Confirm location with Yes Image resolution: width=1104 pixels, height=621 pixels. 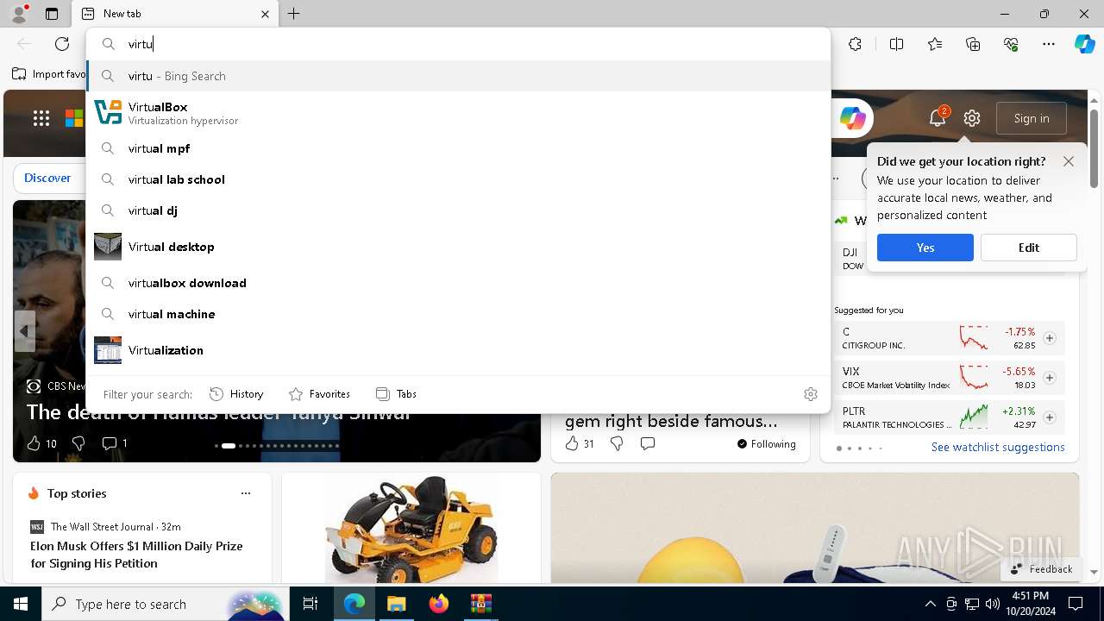[x=925, y=248]
